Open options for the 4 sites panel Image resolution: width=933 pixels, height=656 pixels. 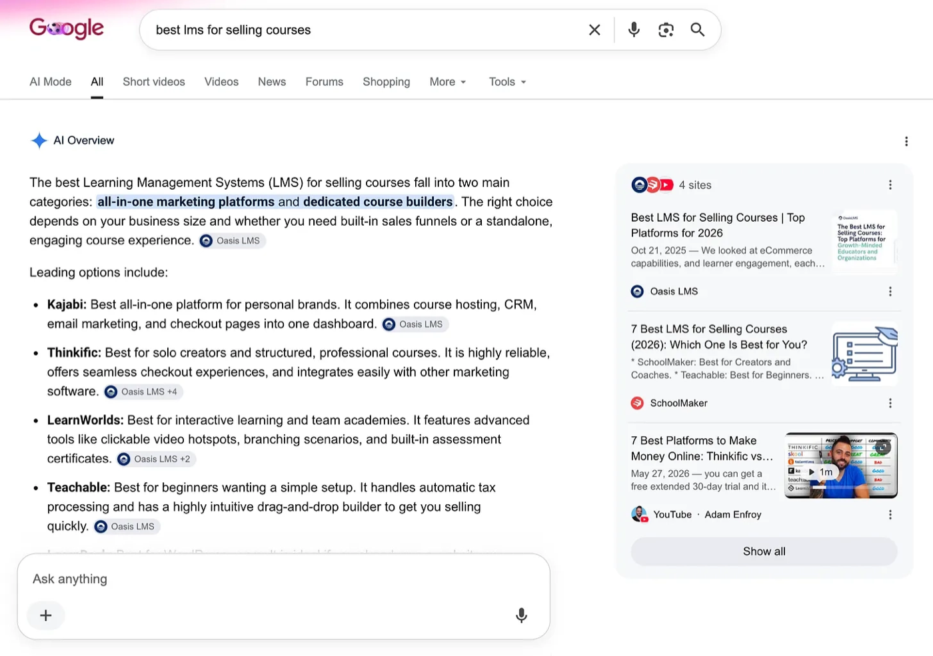pos(890,185)
